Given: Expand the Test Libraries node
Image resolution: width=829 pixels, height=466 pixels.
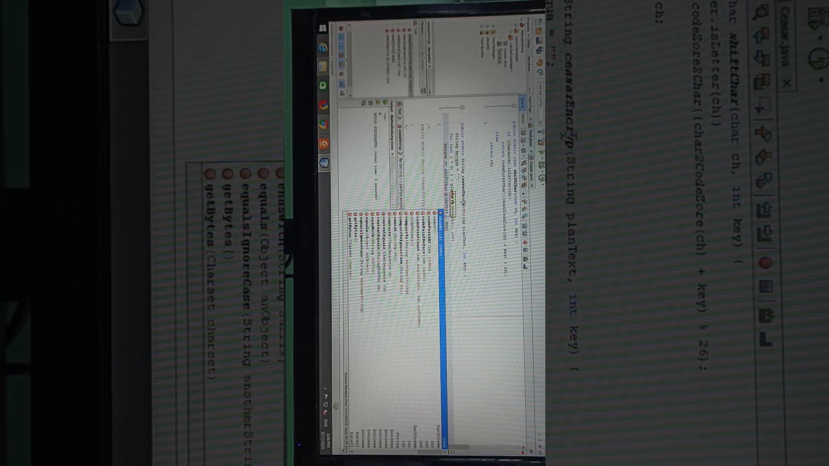Looking at the screenshot, I should (x=482, y=26).
